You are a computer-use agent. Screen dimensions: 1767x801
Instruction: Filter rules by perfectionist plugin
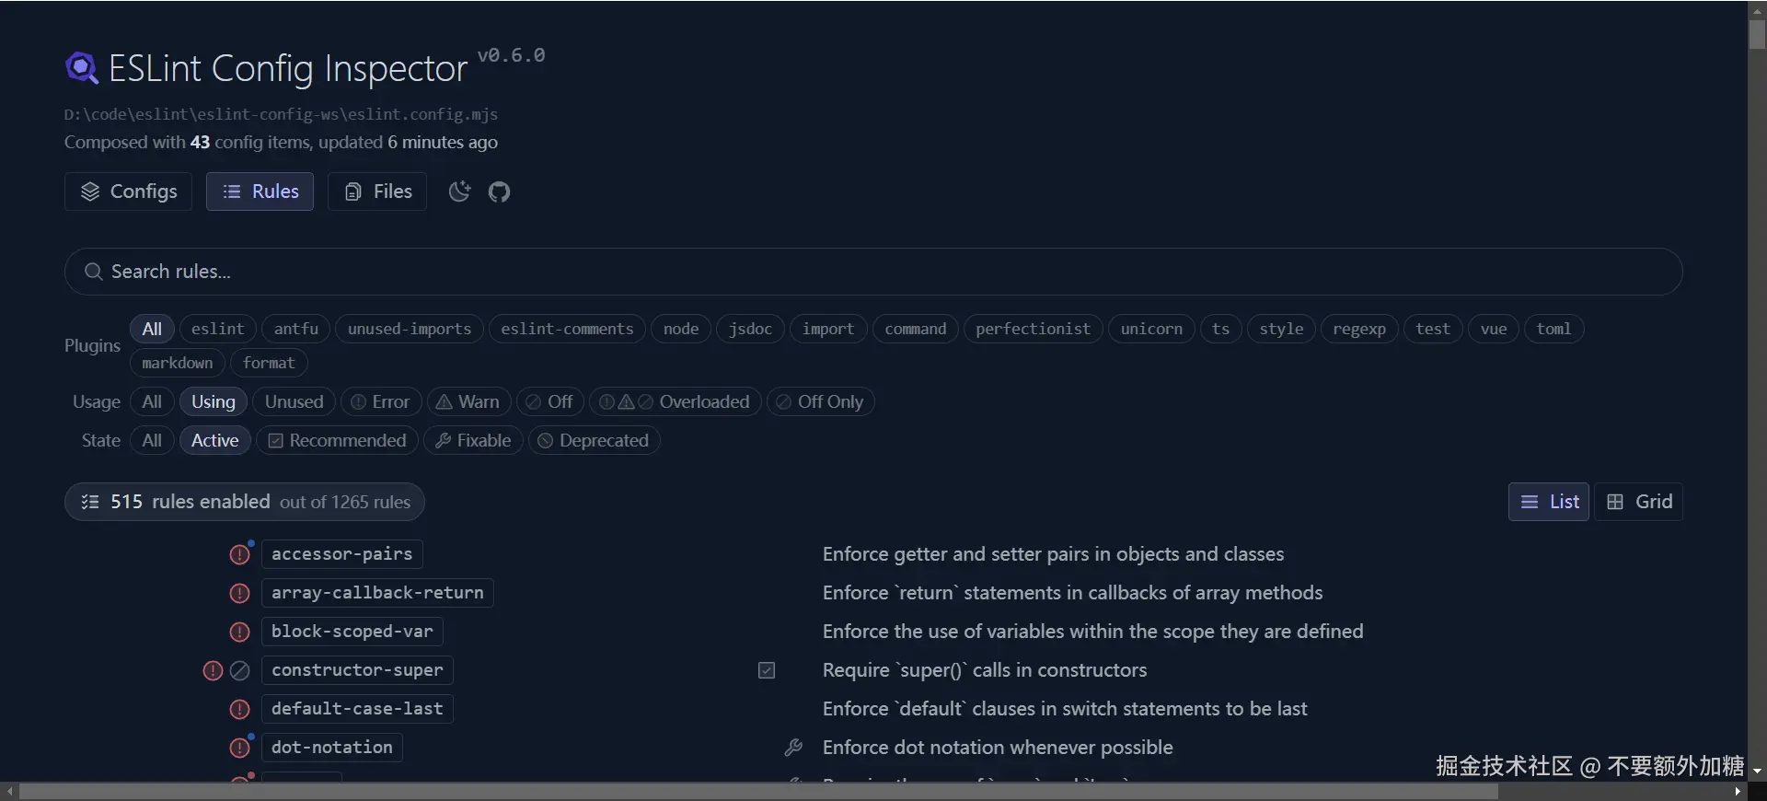tap(1033, 329)
